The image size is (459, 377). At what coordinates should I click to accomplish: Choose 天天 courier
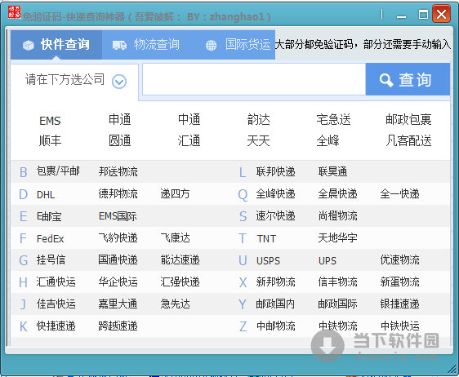(x=258, y=140)
